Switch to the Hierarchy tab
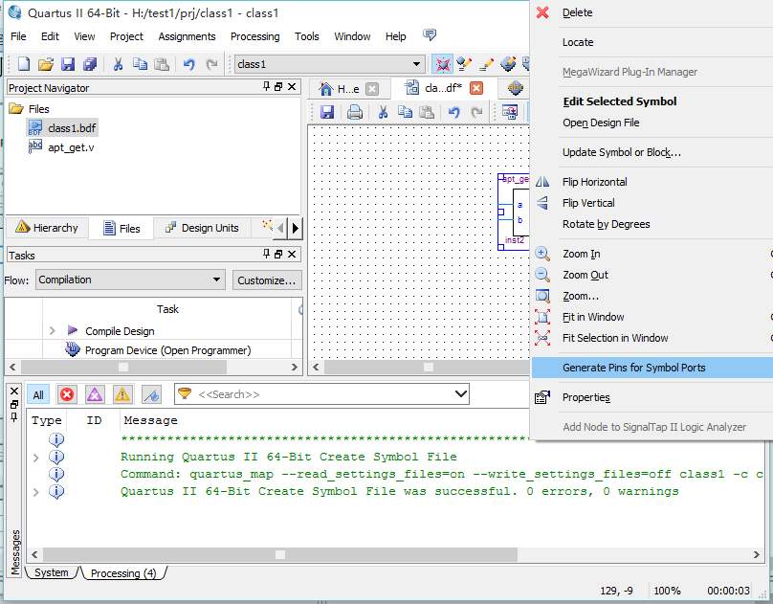 pyautogui.click(x=47, y=228)
